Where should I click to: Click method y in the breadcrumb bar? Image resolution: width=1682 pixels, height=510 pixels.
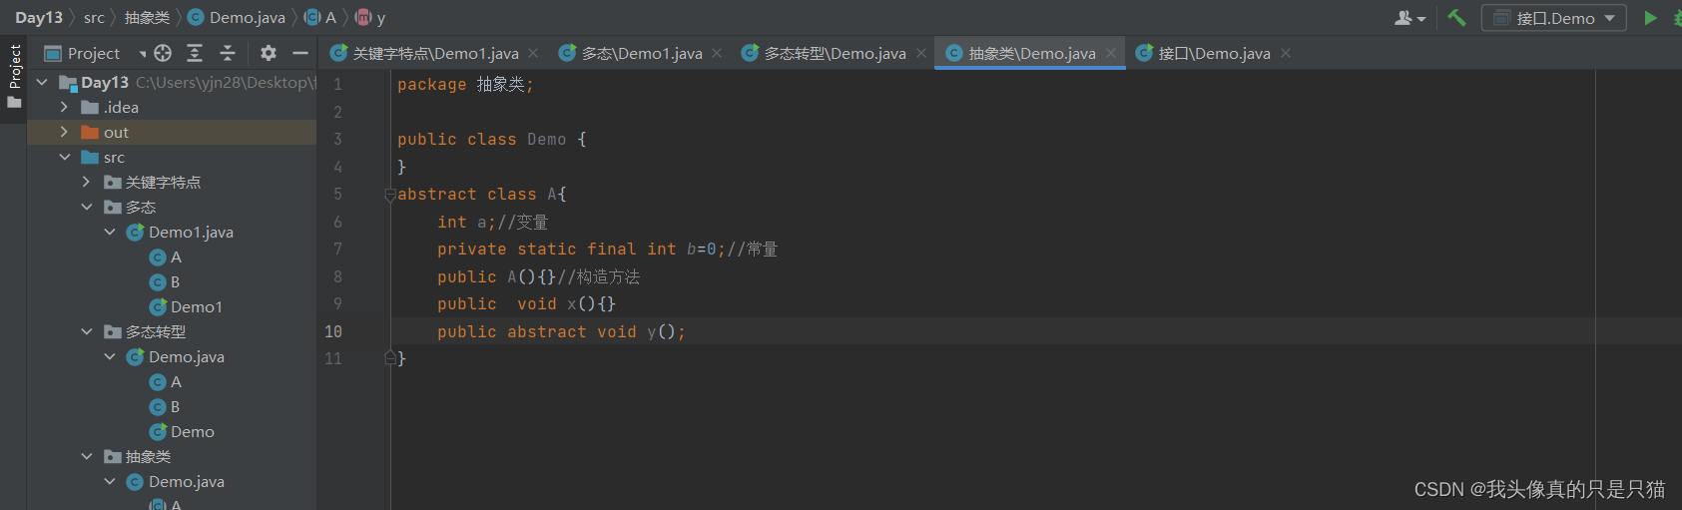coord(370,17)
